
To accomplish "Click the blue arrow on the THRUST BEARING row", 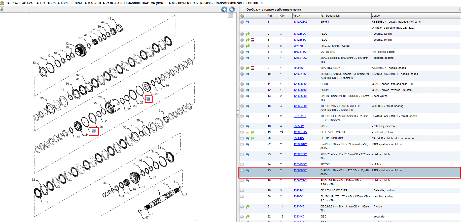I will pyautogui.click(x=247, y=116).
